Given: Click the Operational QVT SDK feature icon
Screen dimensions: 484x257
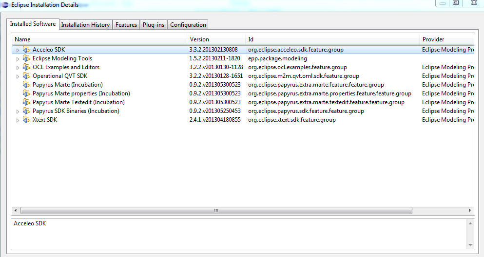Looking at the screenshot, I should [26, 76].
